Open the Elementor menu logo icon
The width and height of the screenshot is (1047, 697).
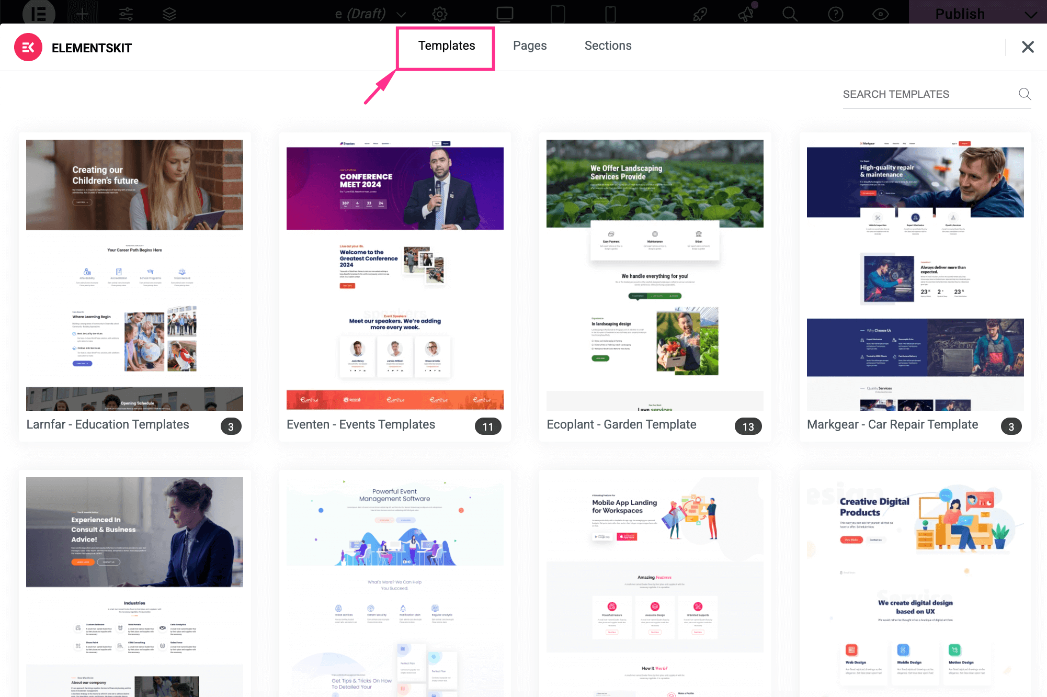tap(39, 13)
